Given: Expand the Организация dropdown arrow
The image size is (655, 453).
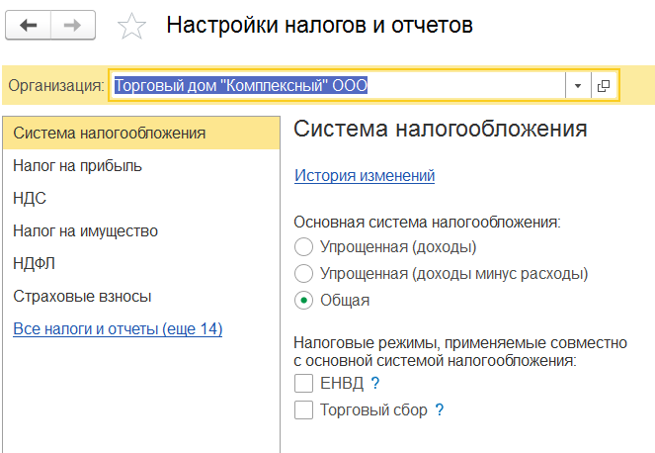Looking at the screenshot, I should (578, 86).
